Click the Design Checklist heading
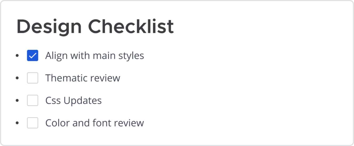Screen dimensions: 354x146 95,27
